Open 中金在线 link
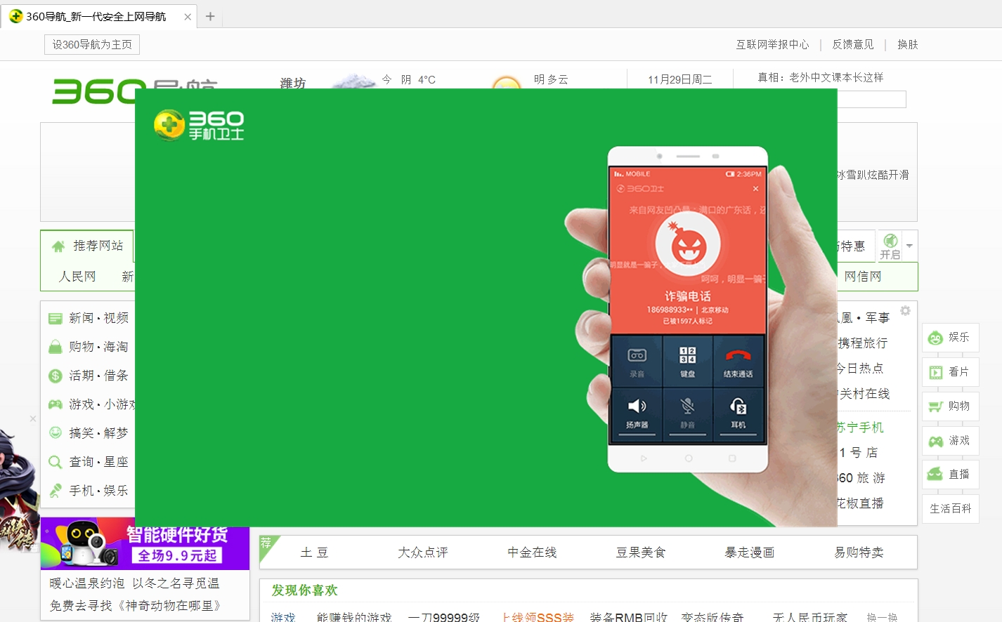 coord(532,552)
